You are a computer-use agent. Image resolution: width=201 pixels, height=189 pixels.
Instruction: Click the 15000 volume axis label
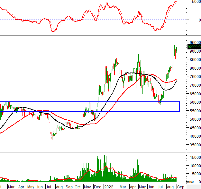coord(195,157)
